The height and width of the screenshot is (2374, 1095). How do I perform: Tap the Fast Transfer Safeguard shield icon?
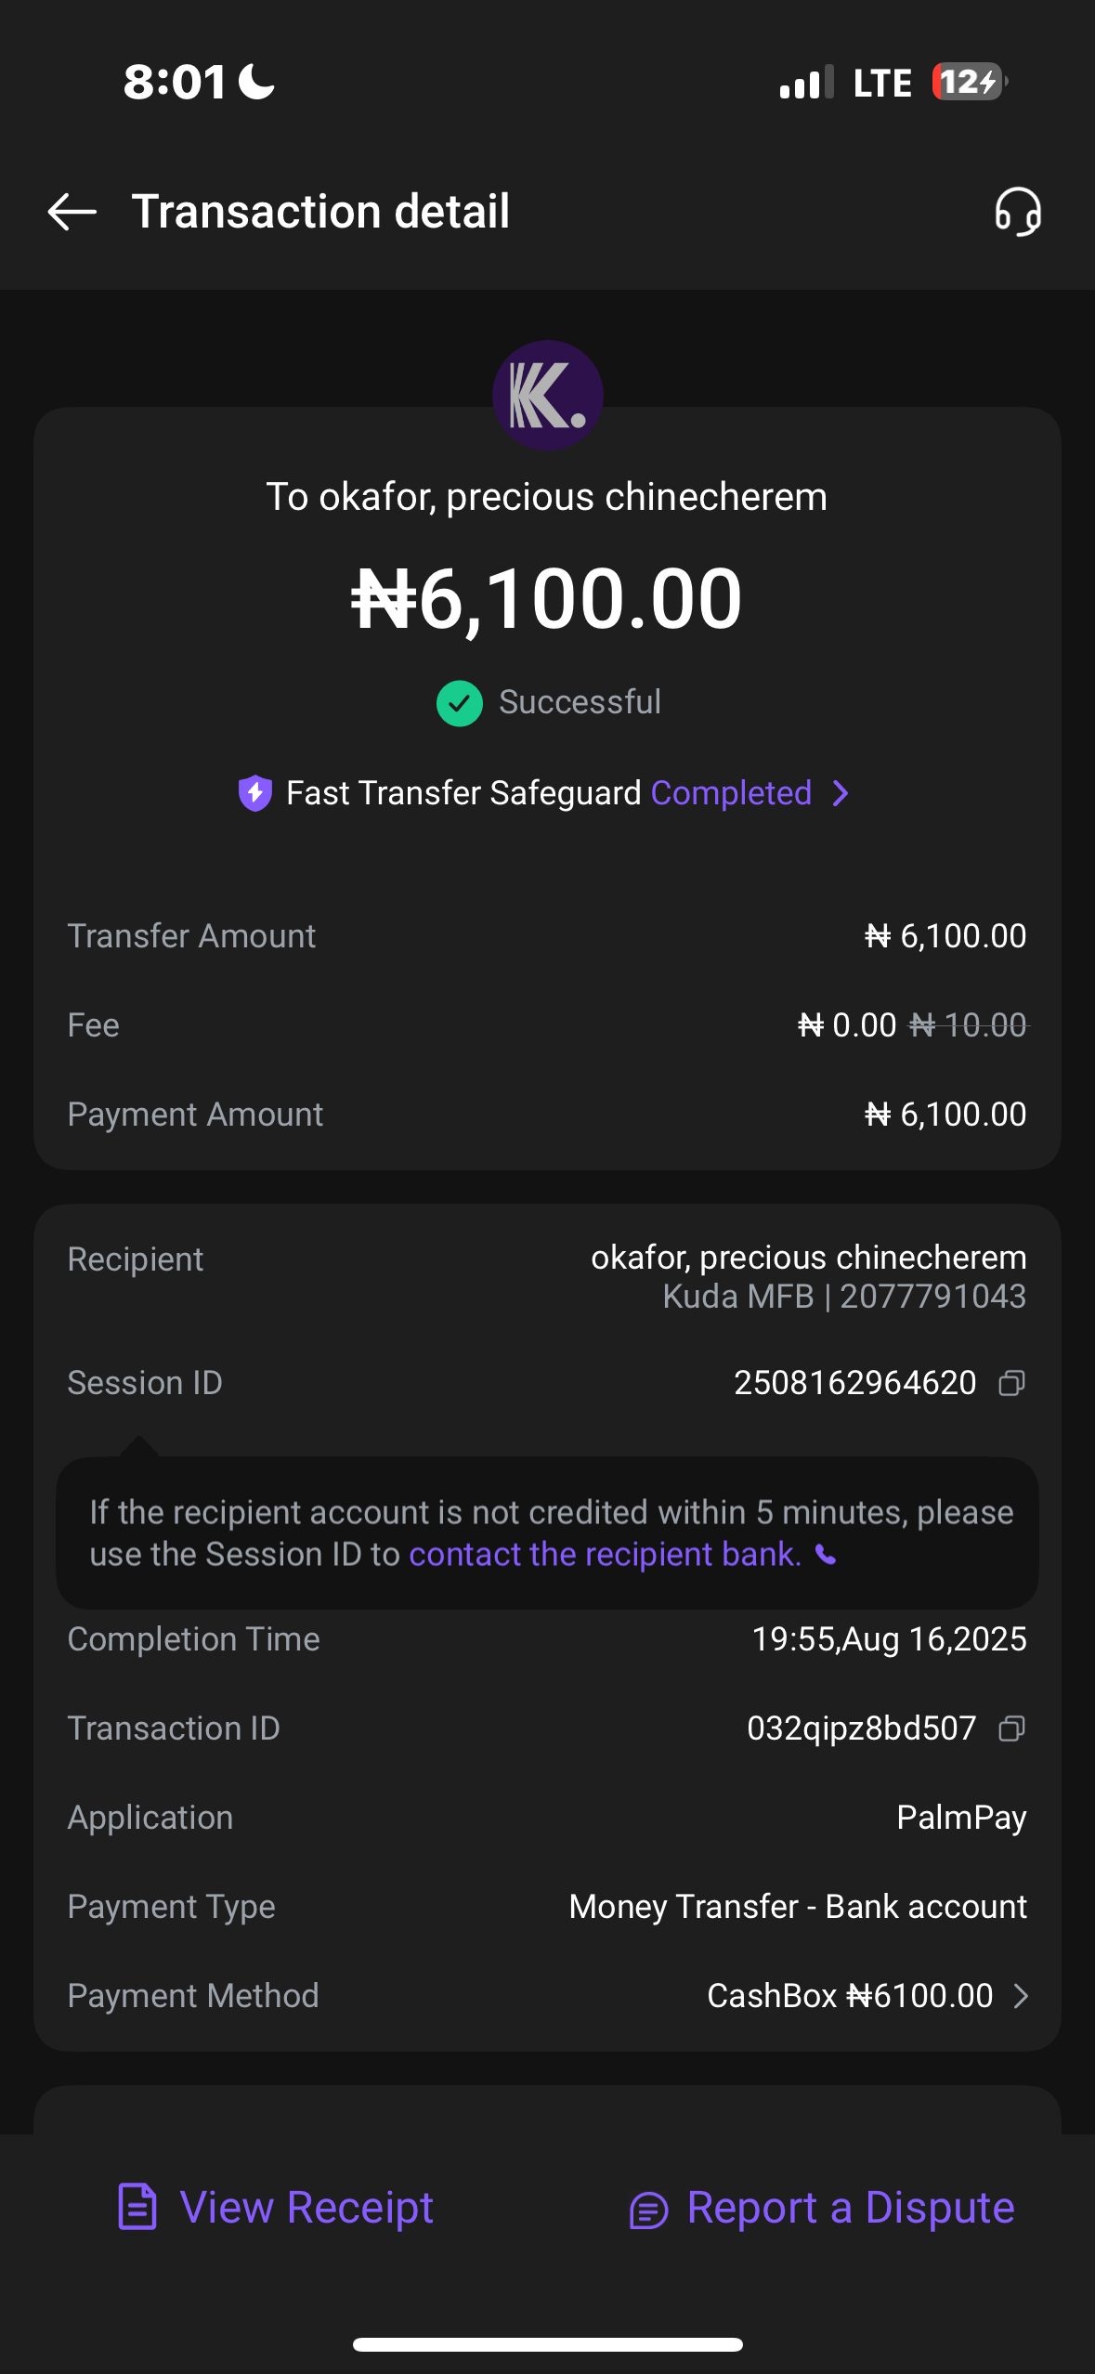tap(254, 793)
